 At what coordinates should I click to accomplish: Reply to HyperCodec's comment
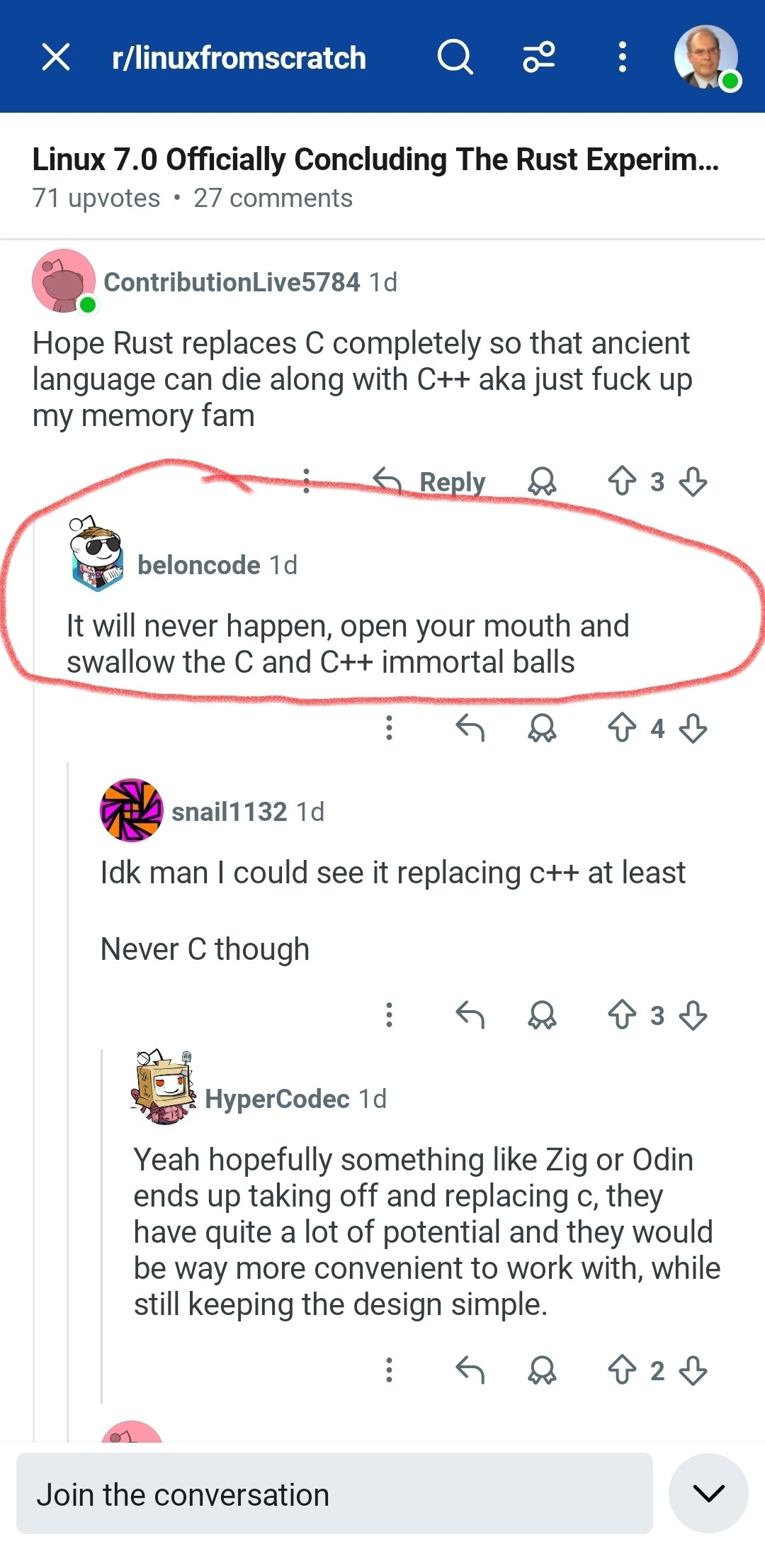pyautogui.click(x=470, y=1370)
